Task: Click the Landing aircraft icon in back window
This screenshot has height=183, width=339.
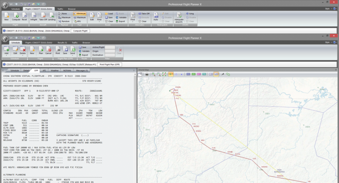Action: click(x=52, y=17)
